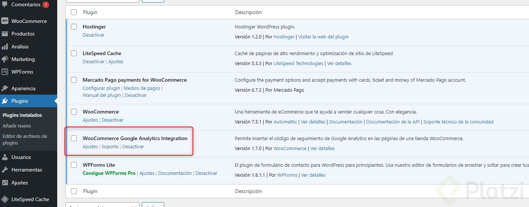Deactivate the WooCommerce plugin

coord(113,120)
